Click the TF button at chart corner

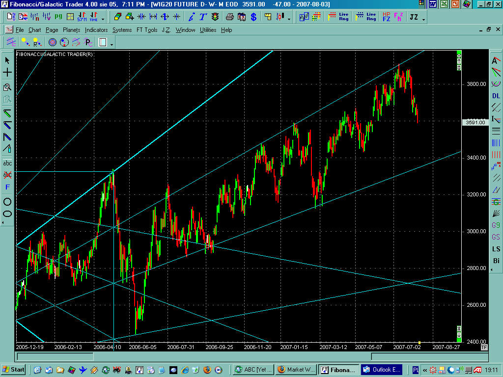(484, 347)
